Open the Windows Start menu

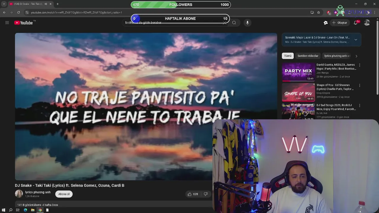[x=4, y=210]
